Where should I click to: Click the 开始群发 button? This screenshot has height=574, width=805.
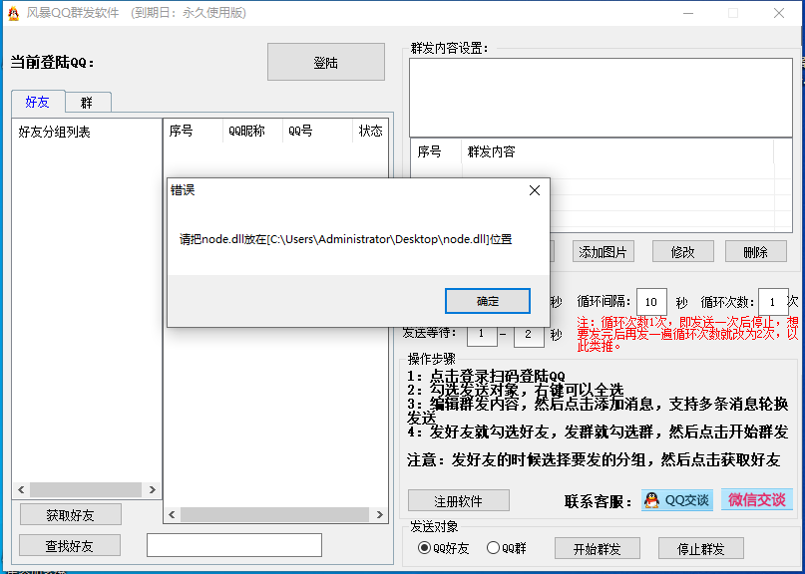tap(598, 549)
